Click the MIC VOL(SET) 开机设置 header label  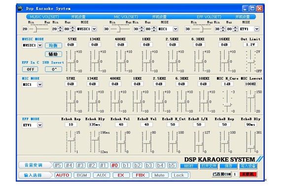tap(159, 17)
